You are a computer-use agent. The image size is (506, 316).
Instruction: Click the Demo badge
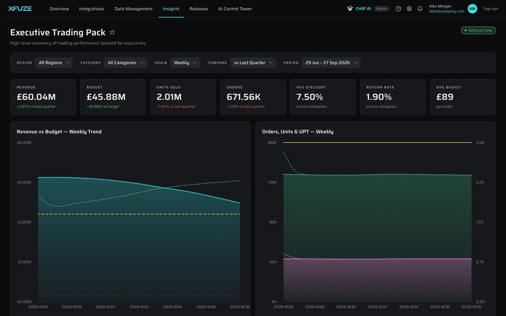point(381,9)
